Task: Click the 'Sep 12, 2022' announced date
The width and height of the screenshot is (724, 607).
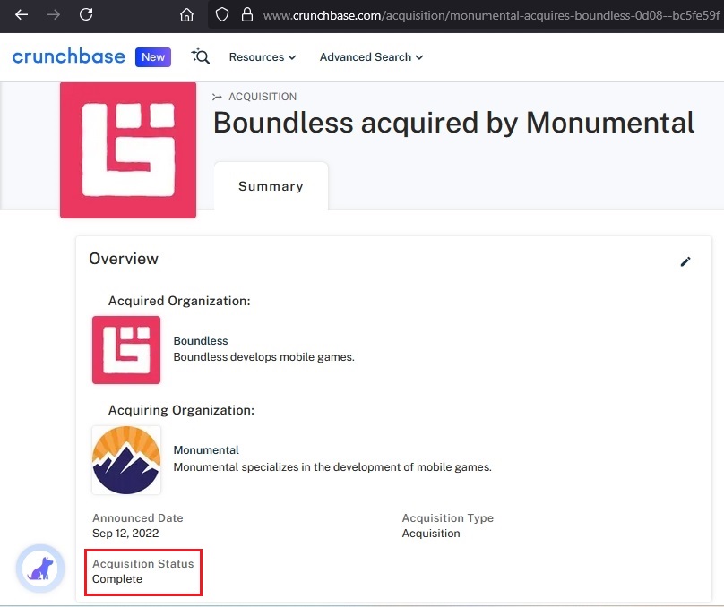Action: (x=125, y=534)
